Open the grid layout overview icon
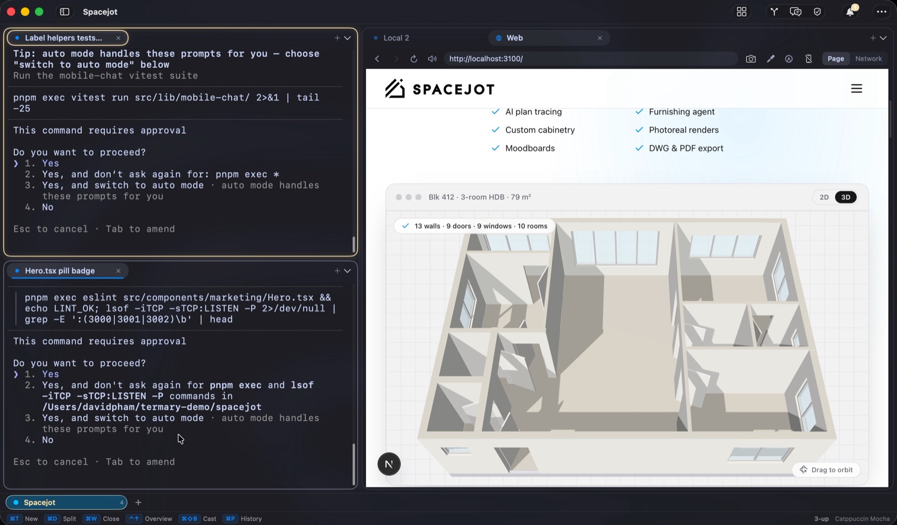897x525 pixels. click(742, 12)
